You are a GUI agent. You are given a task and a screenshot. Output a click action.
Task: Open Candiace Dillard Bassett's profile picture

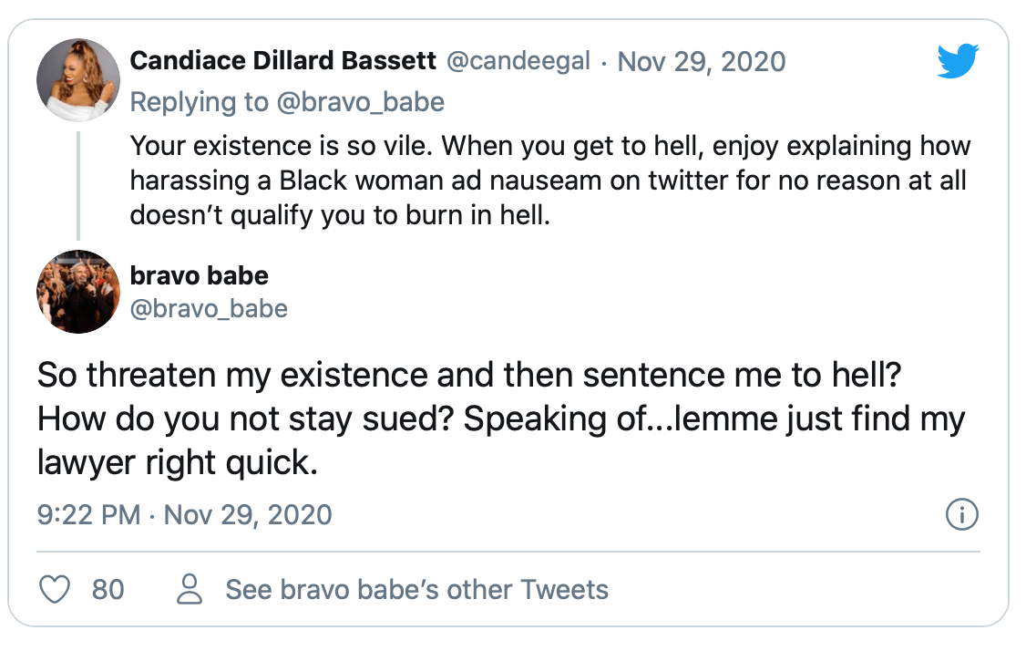click(78, 80)
